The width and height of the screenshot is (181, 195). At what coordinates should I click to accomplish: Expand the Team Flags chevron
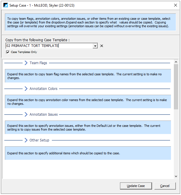pyautogui.click(x=26, y=63)
